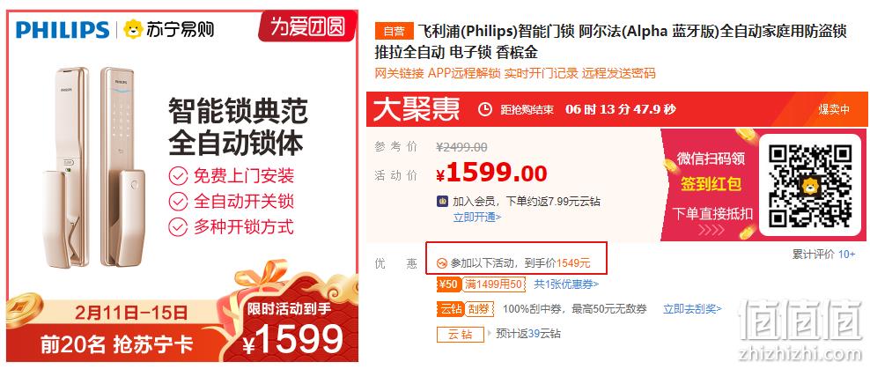Click the ¥50 coupon tag

pyautogui.click(x=448, y=284)
